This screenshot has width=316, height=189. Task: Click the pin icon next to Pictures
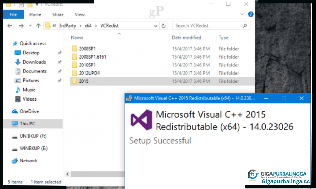click(x=60, y=81)
